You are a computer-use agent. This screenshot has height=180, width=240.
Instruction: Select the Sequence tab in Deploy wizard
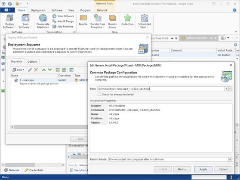point(16,61)
